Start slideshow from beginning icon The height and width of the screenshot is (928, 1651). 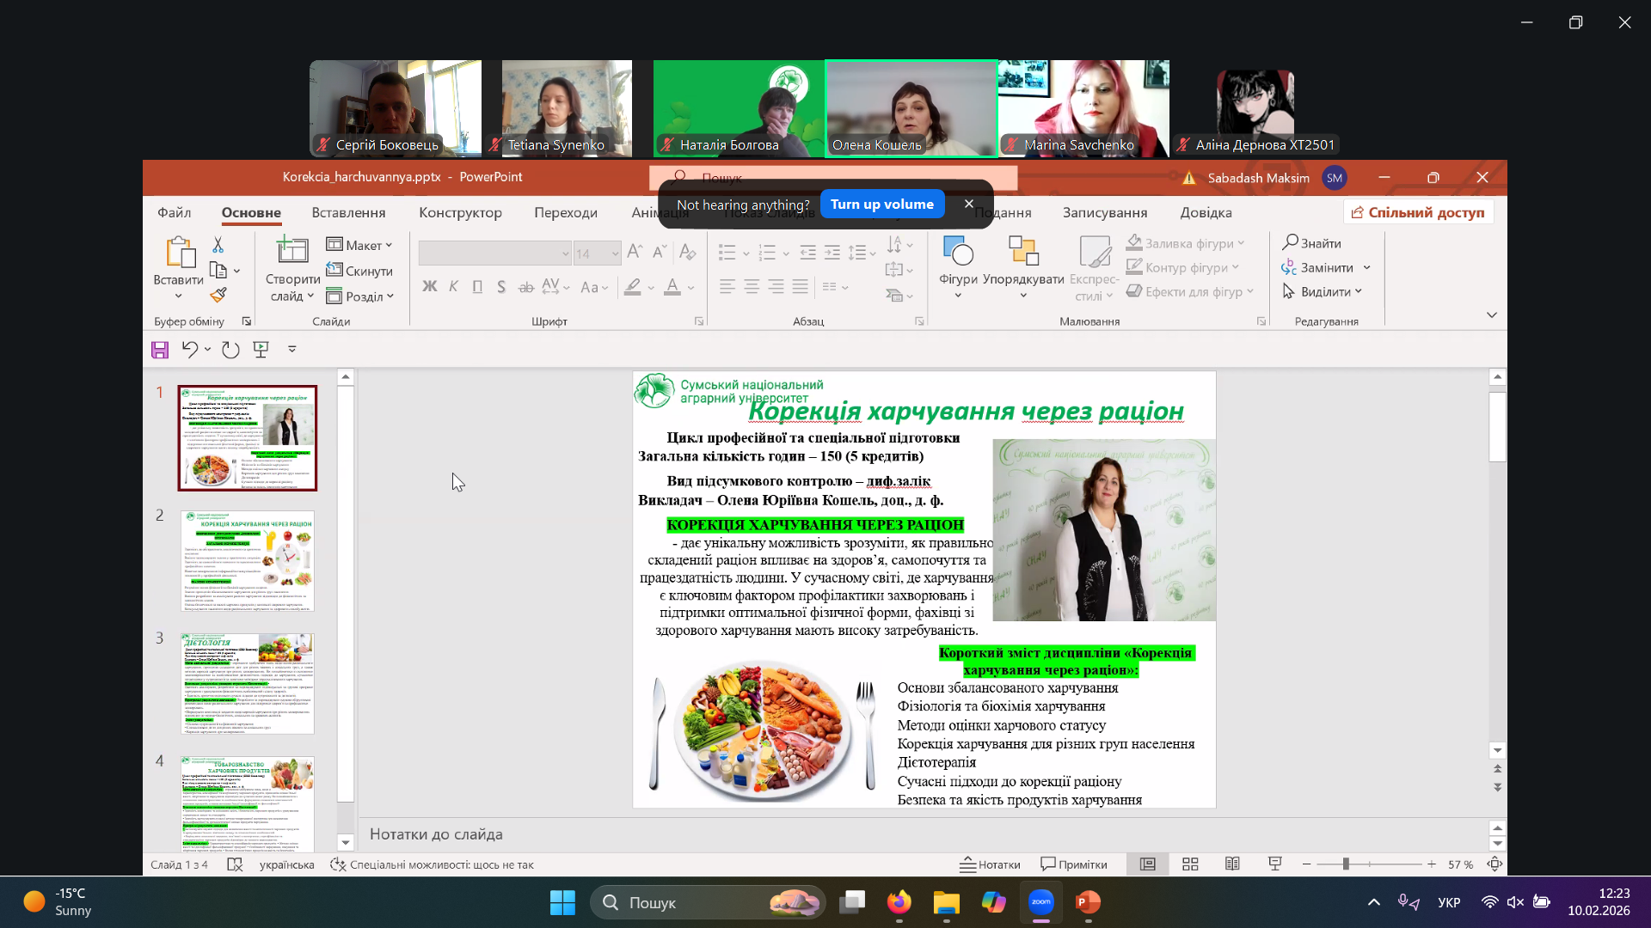point(261,349)
